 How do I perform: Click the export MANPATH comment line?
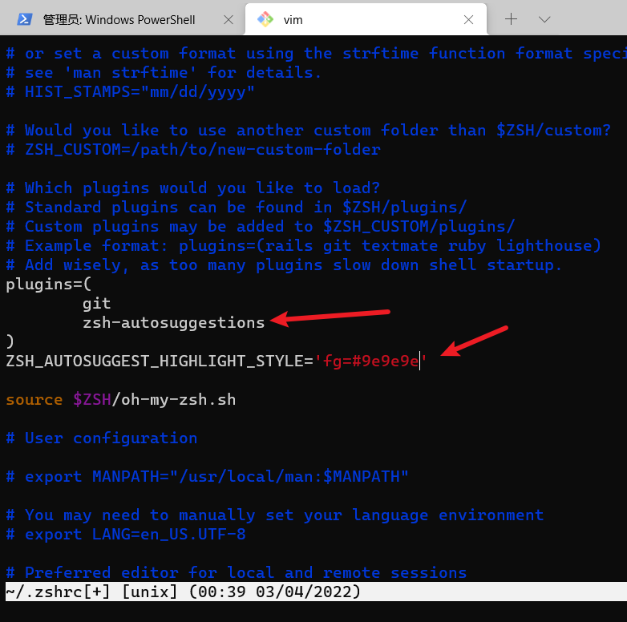(207, 476)
